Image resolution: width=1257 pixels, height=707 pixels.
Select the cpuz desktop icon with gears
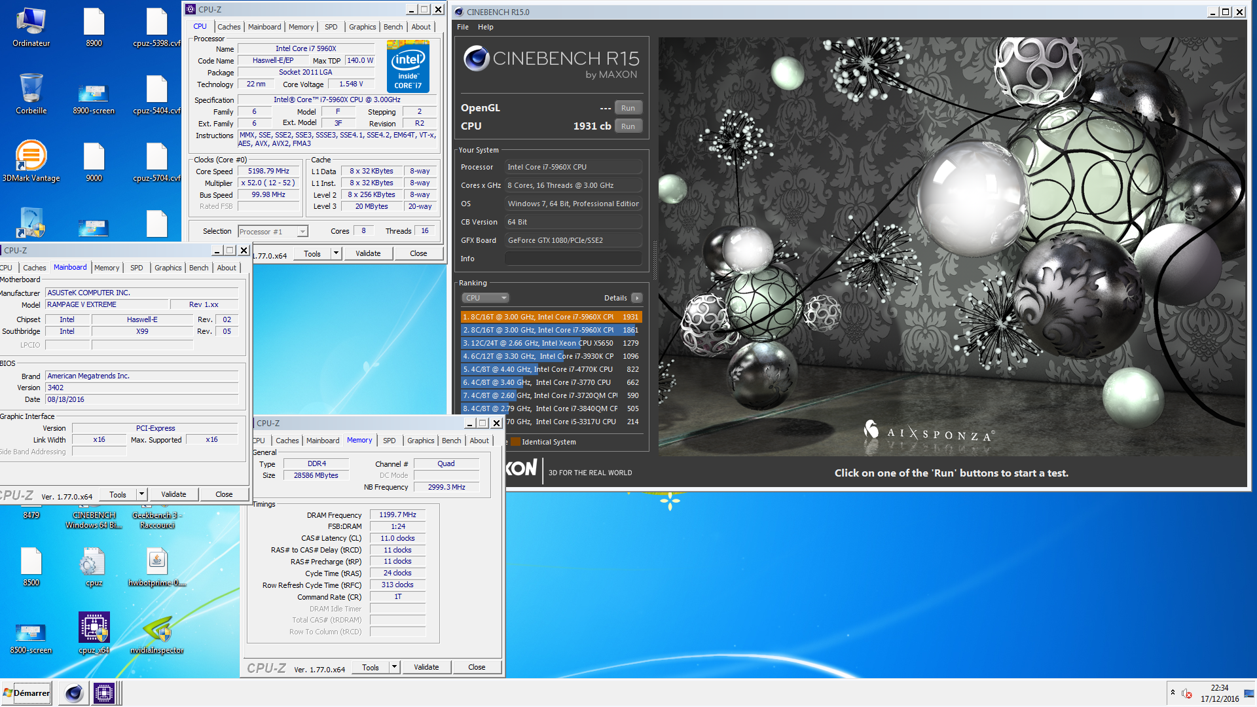tap(94, 567)
